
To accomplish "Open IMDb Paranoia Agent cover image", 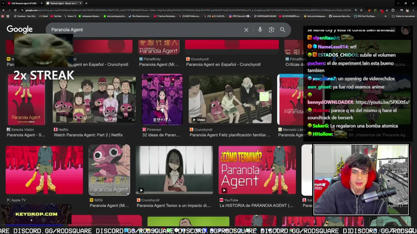I will click(109, 170).
